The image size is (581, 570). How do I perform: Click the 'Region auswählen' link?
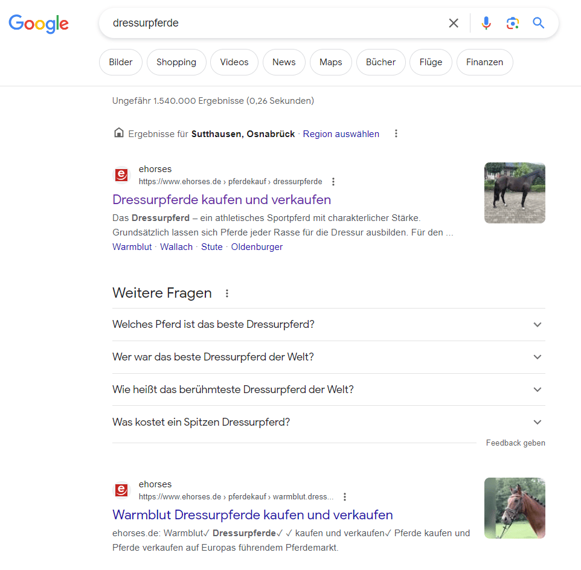[341, 133]
